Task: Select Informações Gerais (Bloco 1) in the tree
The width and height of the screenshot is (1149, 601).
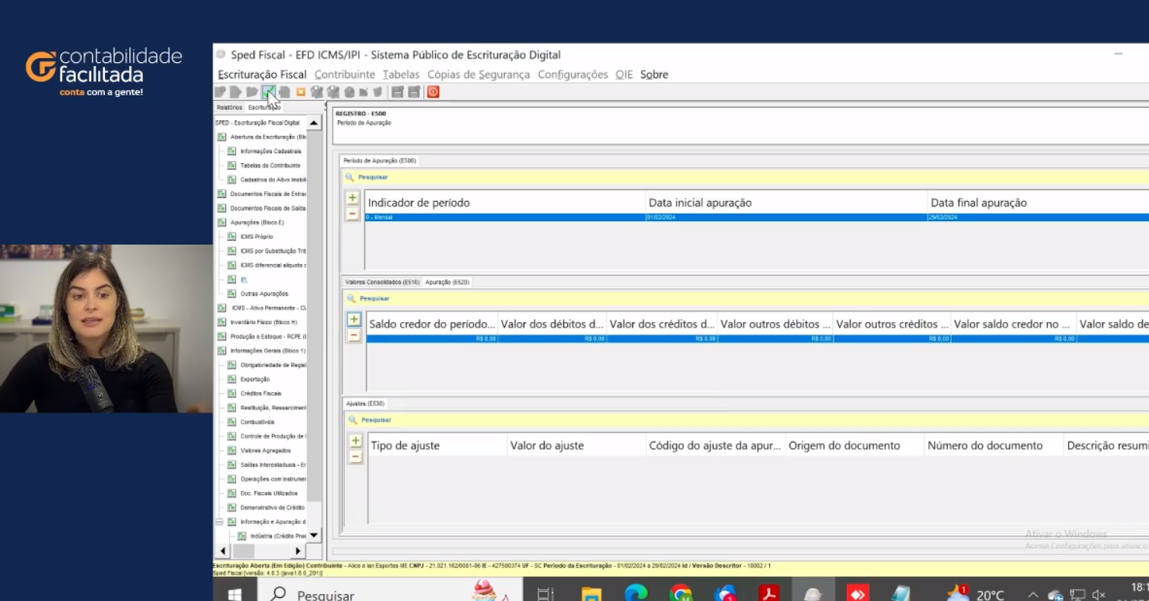Action: point(268,351)
